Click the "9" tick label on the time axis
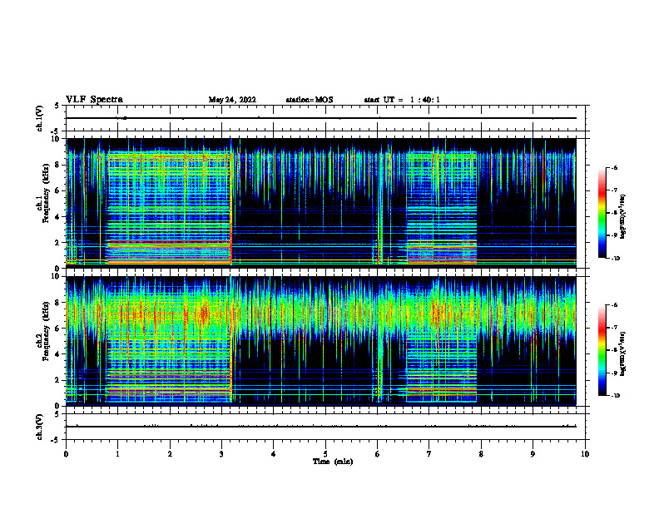Image resolution: width=659 pixels, height=509 pixels. pos(533,454)
